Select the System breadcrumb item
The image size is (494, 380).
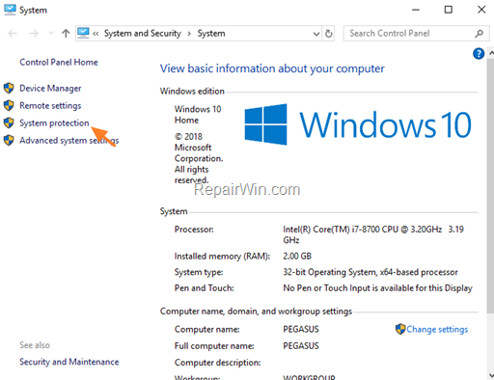click(211, 34)
